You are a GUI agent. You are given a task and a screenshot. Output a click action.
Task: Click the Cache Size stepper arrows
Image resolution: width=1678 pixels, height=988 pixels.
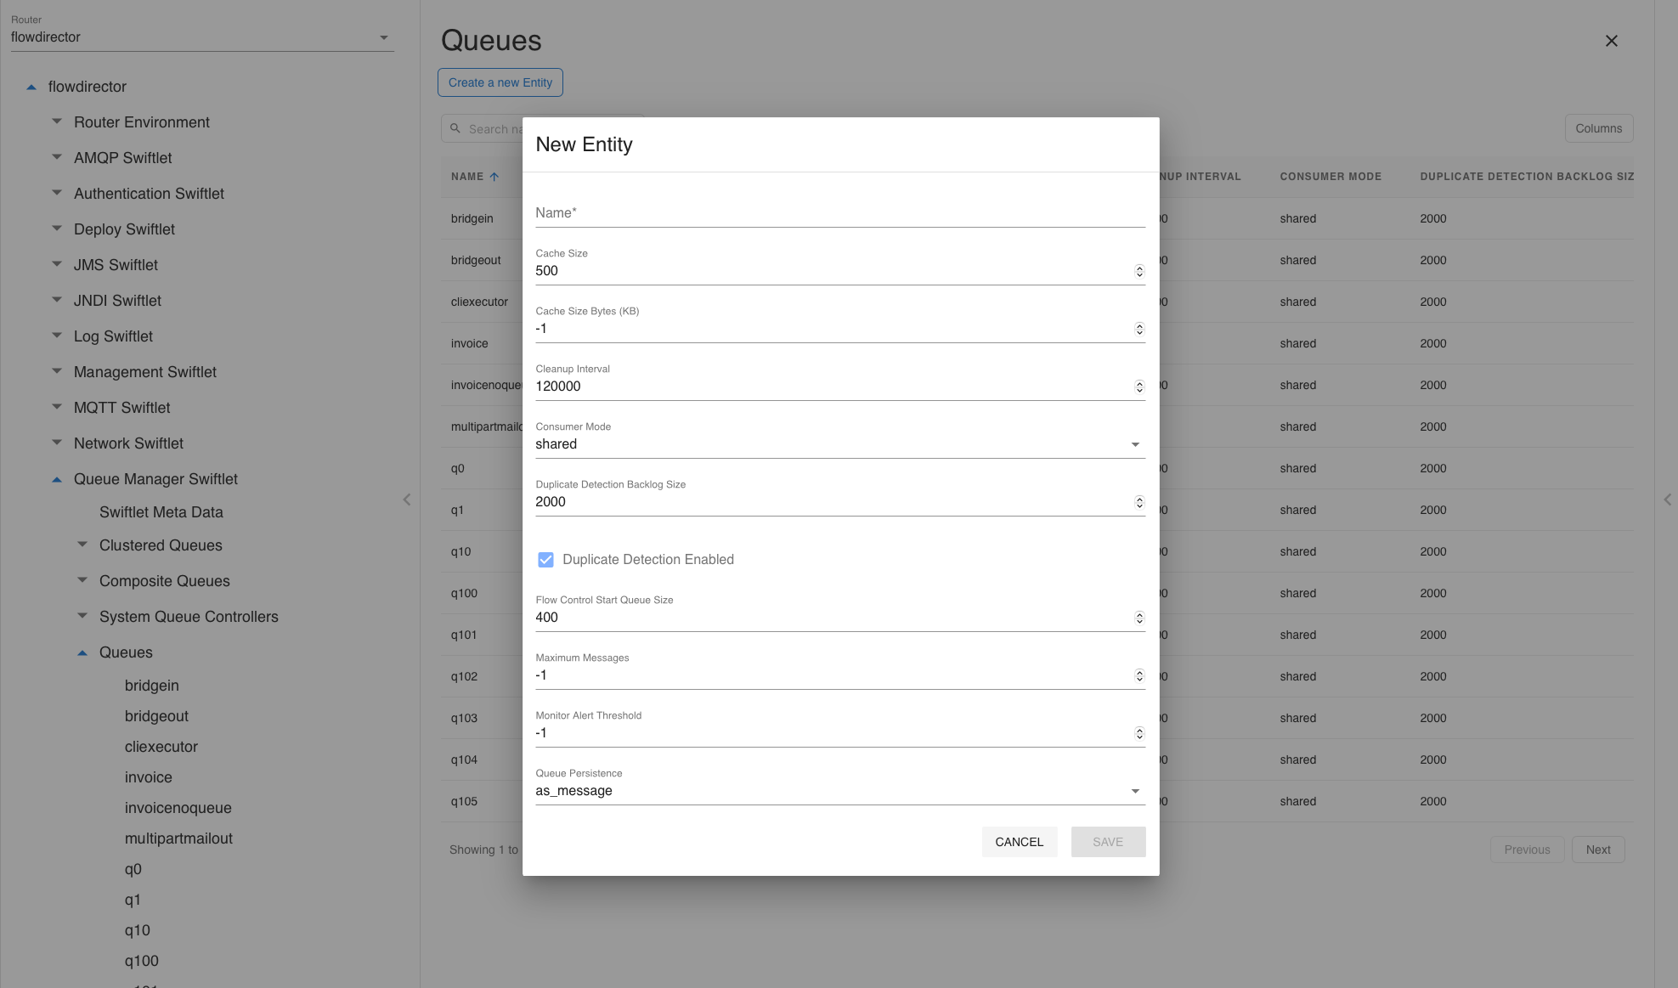[1139, 271]
